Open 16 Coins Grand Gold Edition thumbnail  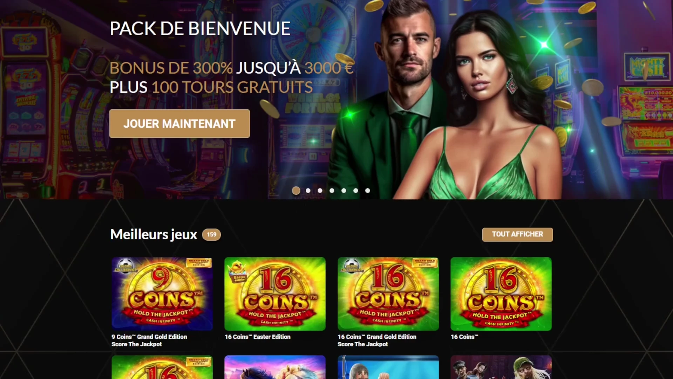388,294
